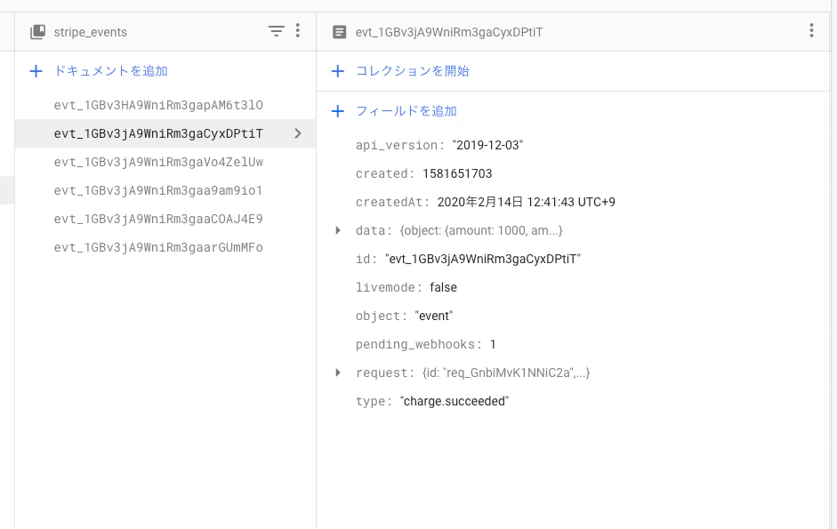Click the id field value
This screenshot has width=837, height=529.
click(483, 259)
